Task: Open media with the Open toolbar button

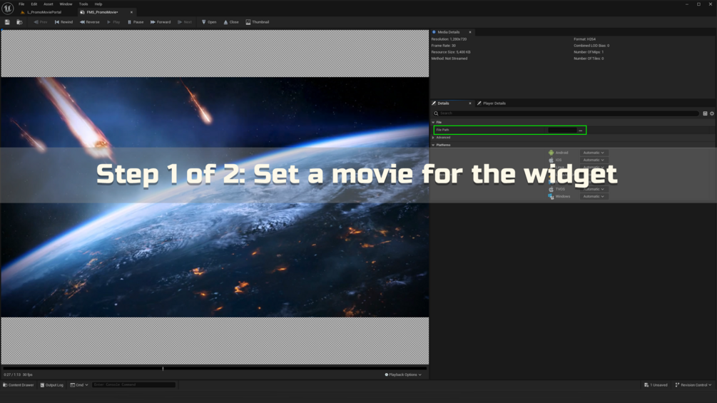Action: click(209, 22)
